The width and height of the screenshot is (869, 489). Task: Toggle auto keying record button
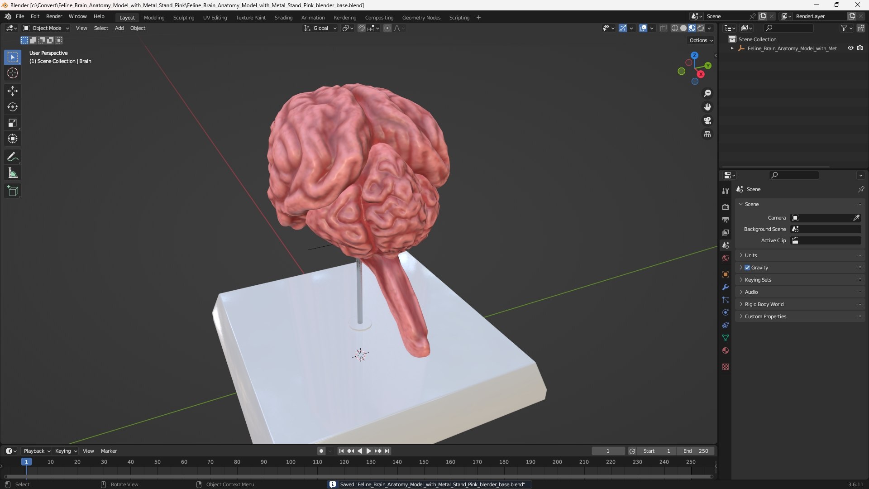(x=321, y=451)
